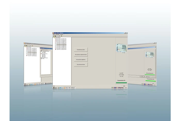Click the lower green communication bar in right window
This screenshot has width=180, height=121.
151,81
